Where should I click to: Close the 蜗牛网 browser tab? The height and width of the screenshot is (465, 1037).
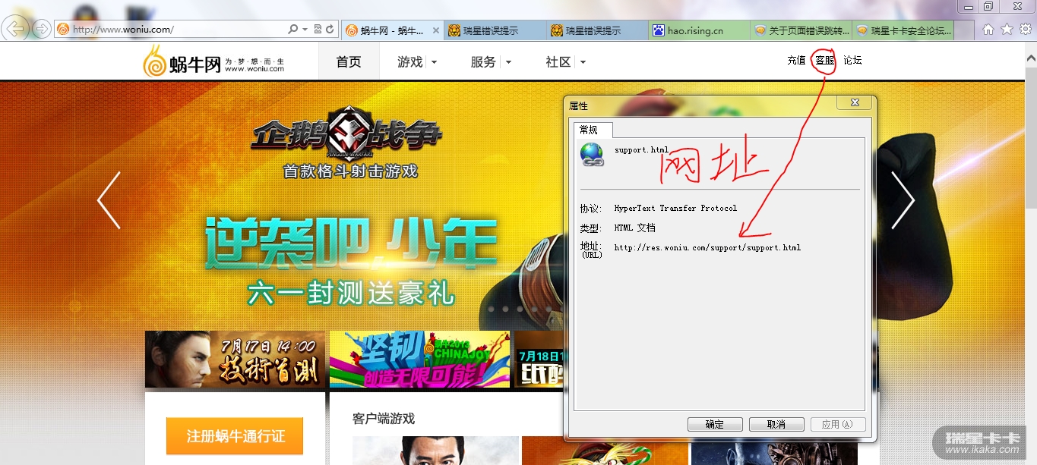435,30
